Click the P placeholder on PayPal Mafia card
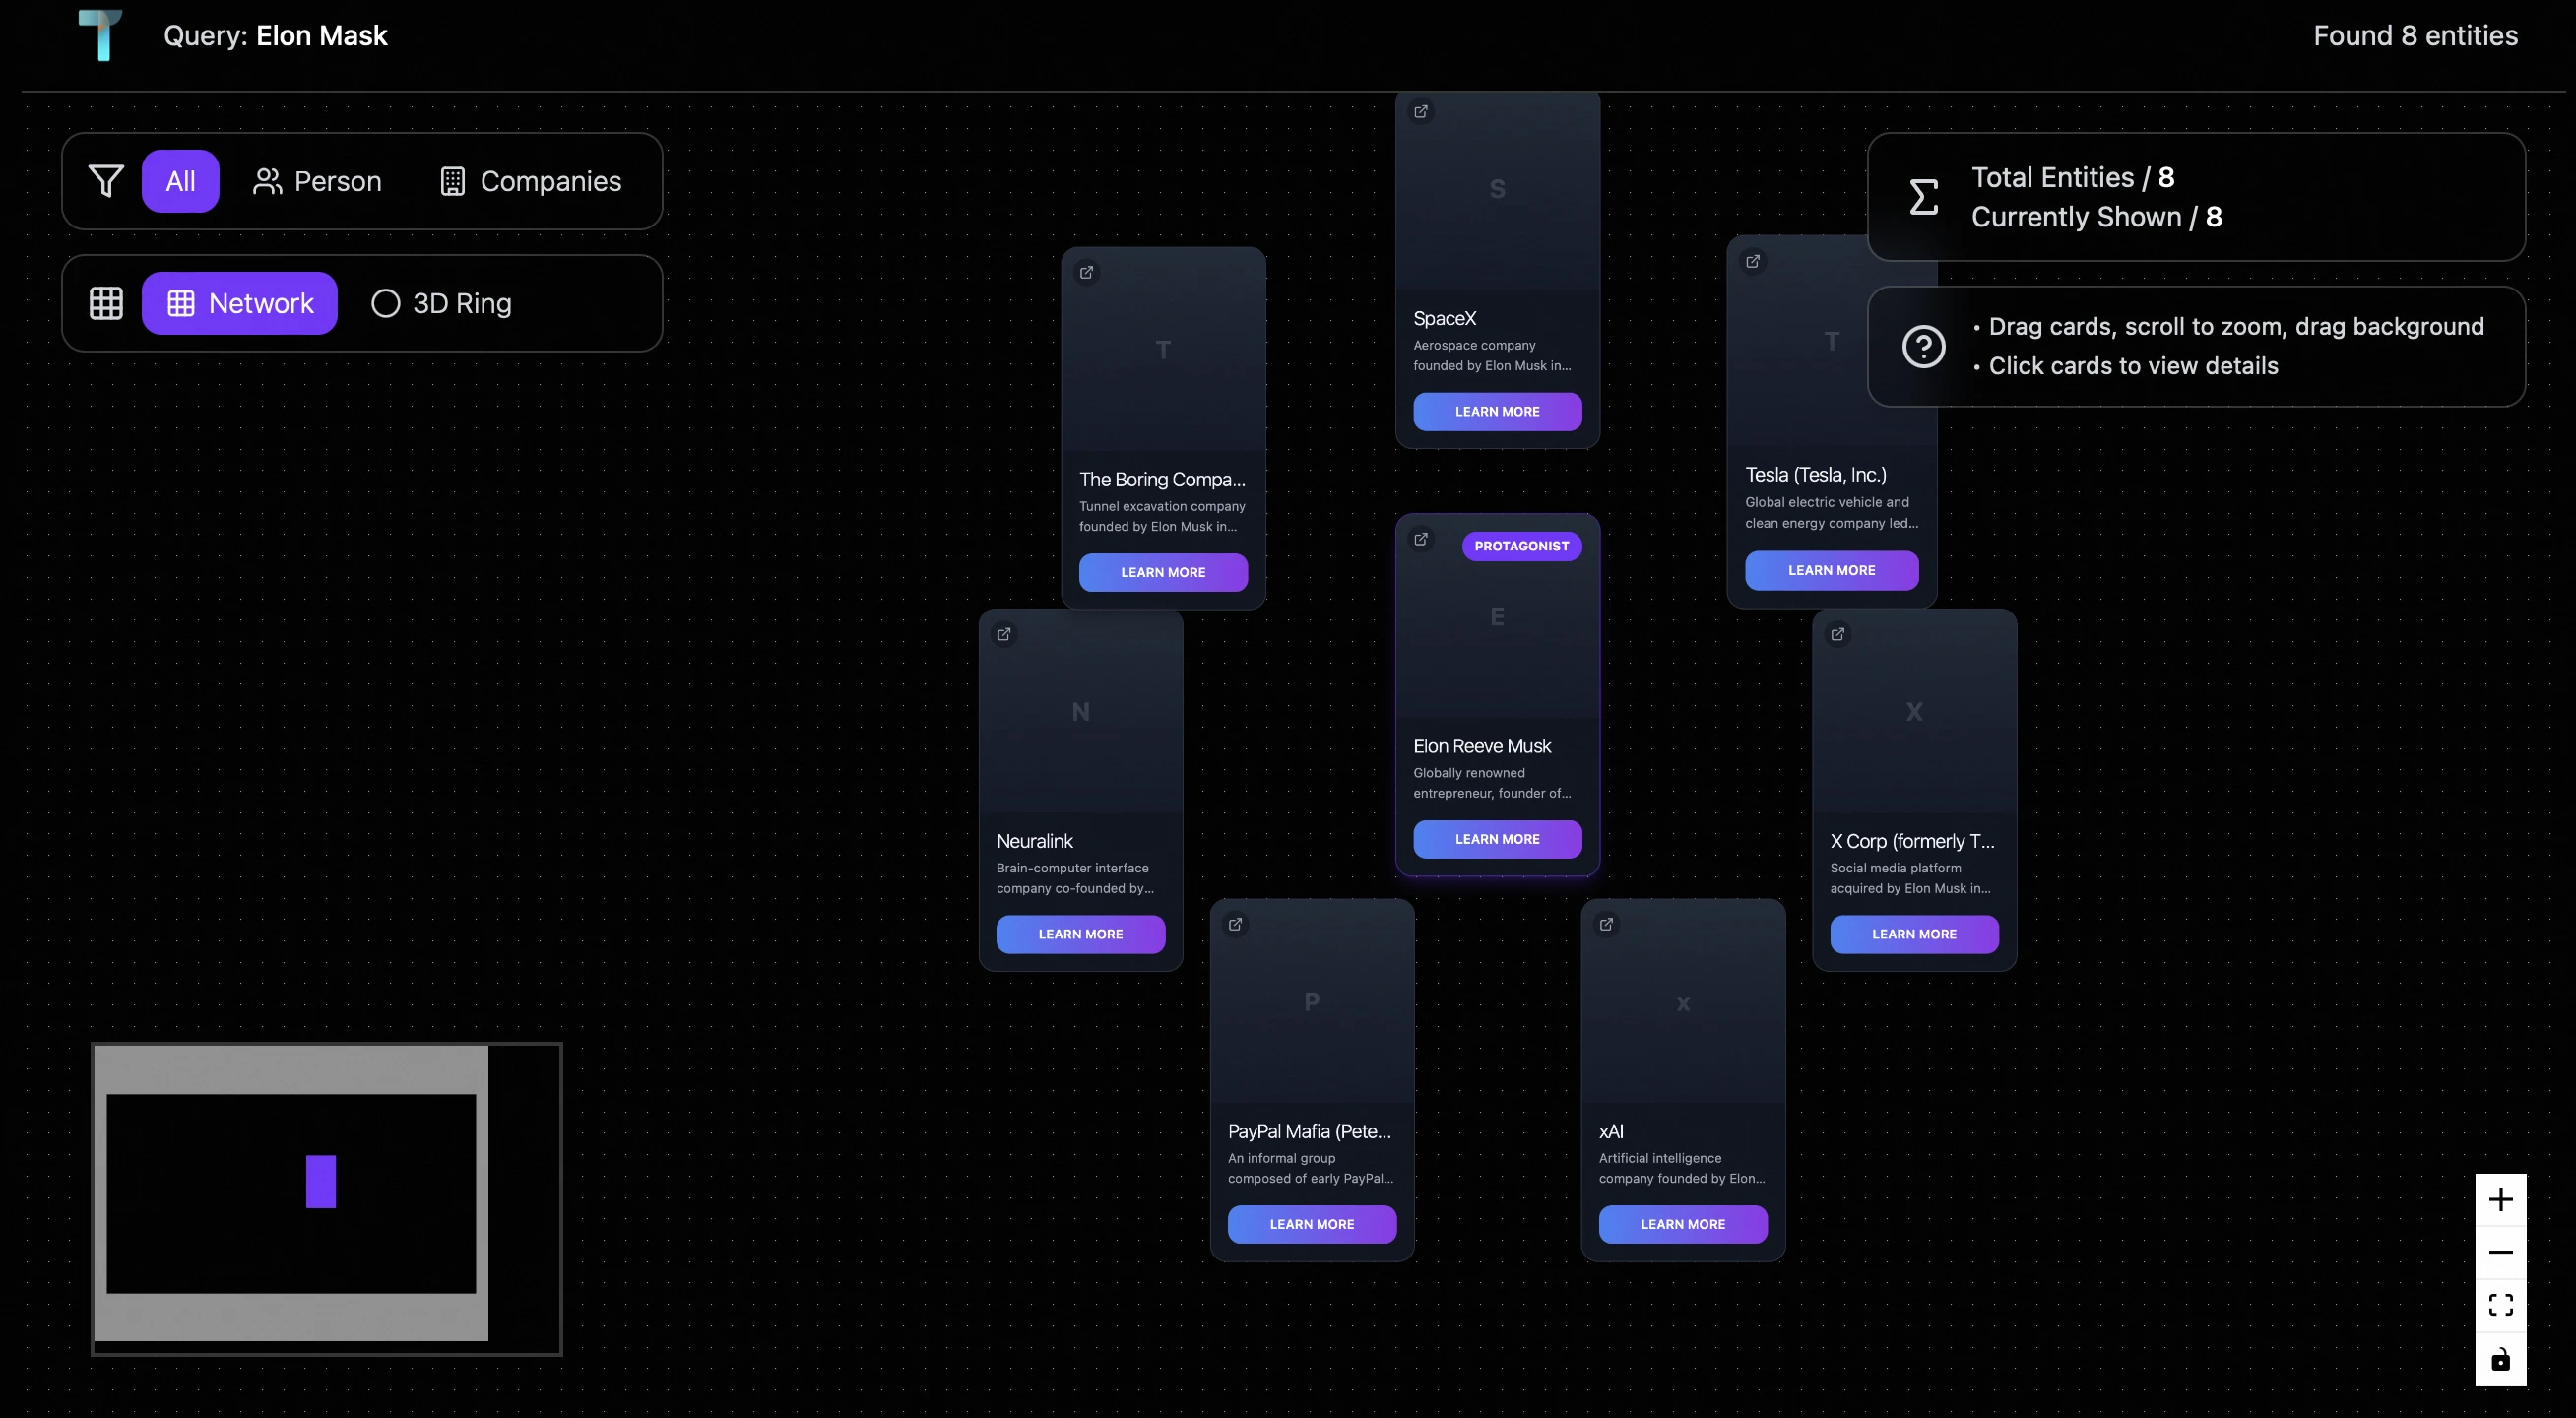 pyautogui.click(x=1312, y=1001)
